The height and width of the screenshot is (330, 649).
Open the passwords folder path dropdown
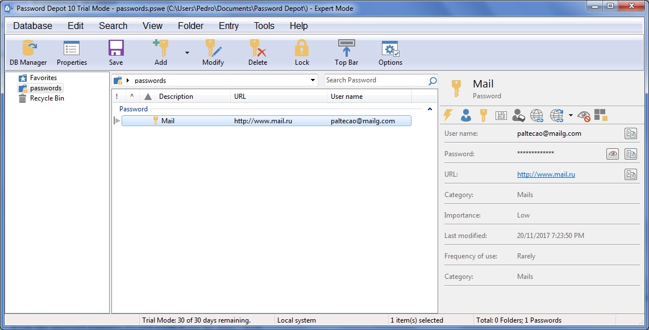point(313,80)
